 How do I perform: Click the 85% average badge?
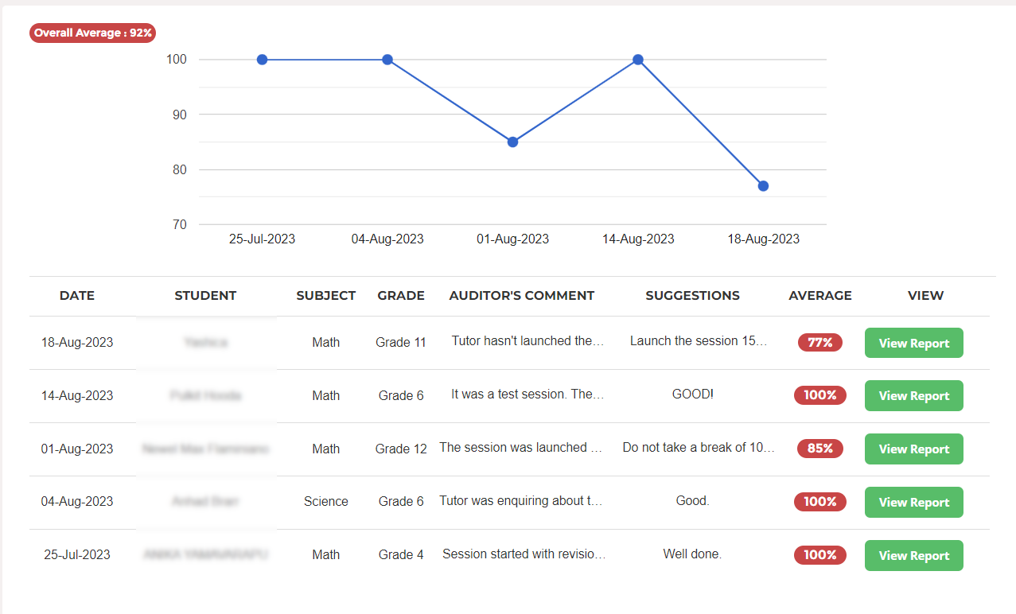click(x=819, y=449)
